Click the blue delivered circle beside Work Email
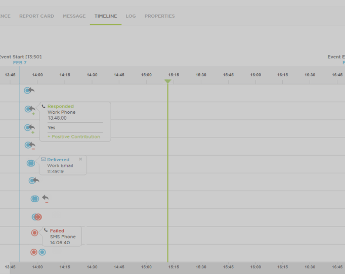Viewport: 345px width, 274px height. [31, 163]
